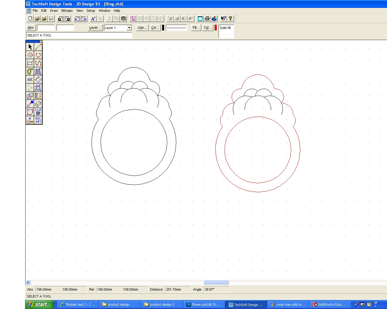The width and height of the screenshot is (387, 309).
Task: Open the Bitmaps menu
Action: pos(67,11)
